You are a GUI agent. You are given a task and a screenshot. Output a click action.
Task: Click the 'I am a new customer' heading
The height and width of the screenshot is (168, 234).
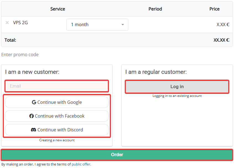click(32, 72)
